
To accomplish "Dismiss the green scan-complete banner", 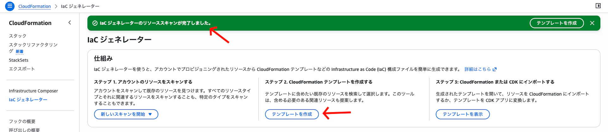I will click(x=592, y=23).
